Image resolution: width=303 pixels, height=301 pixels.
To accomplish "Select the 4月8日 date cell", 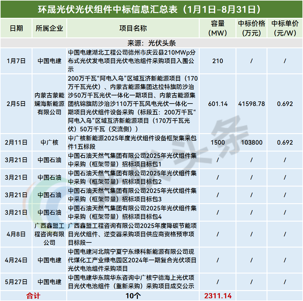I will [x=16, y=234].
